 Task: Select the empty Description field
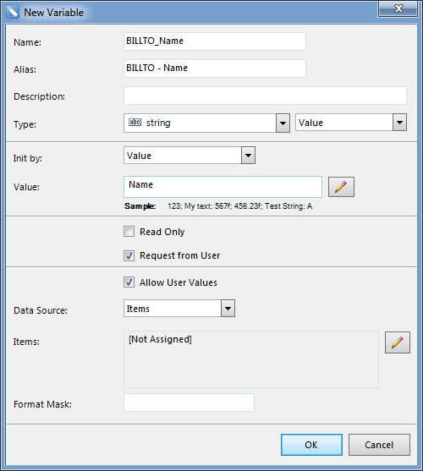(266, 96)
